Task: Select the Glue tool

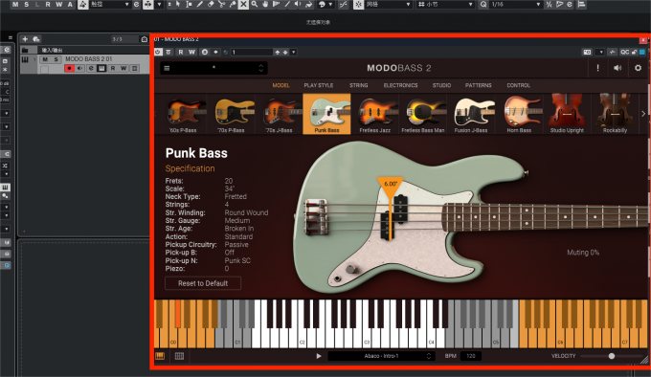Action: pos(232,4)
